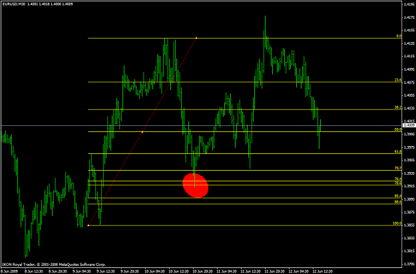Click 1.3835 on the price scale

click(409, 238)
